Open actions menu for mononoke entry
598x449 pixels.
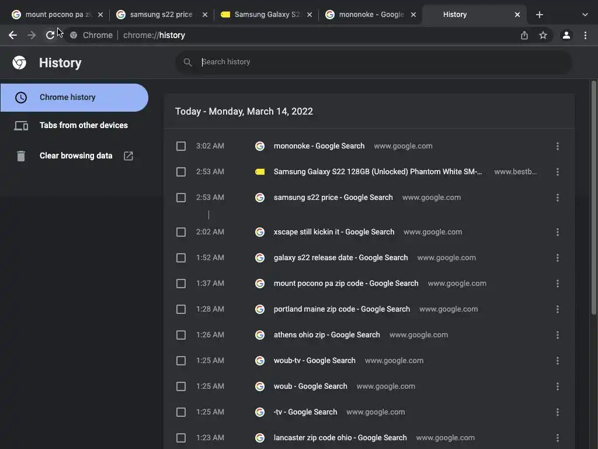click(558, 146)
